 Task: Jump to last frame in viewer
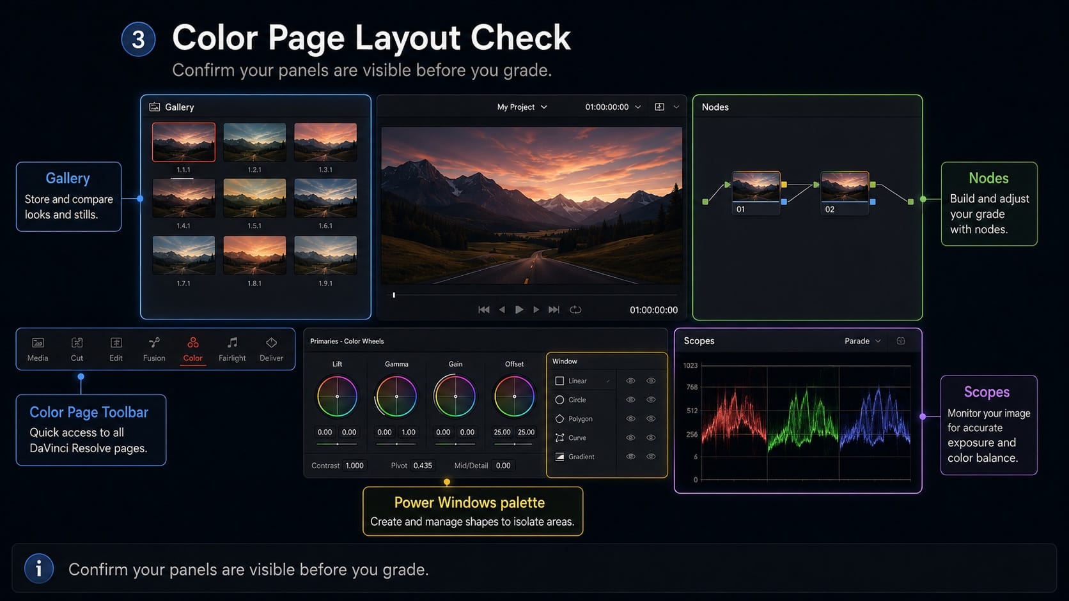tap(554, 310)
